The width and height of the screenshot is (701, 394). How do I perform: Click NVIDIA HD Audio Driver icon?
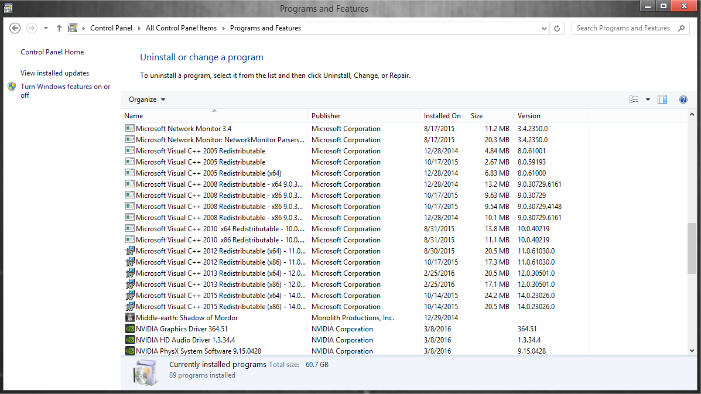129,340
